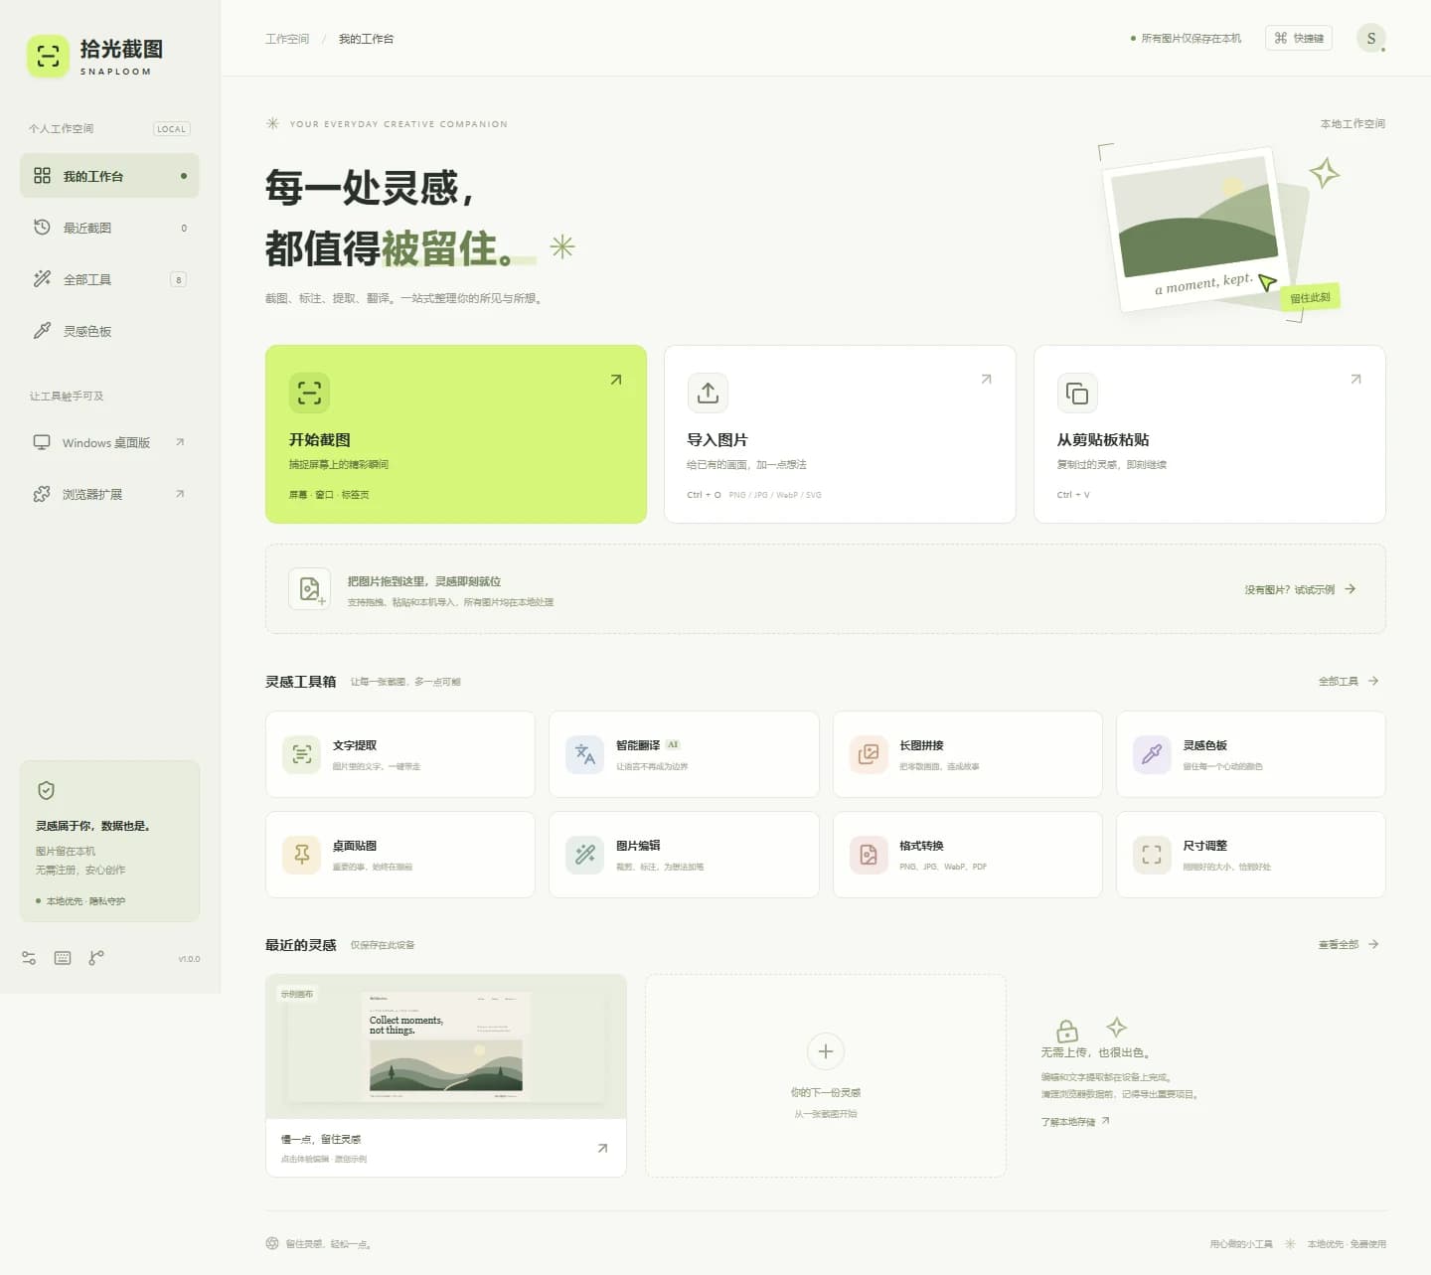The width and height of the screenshot is (1431, 1275).
Task: Click the image drop zone file icon
Action: pos(309,588)
